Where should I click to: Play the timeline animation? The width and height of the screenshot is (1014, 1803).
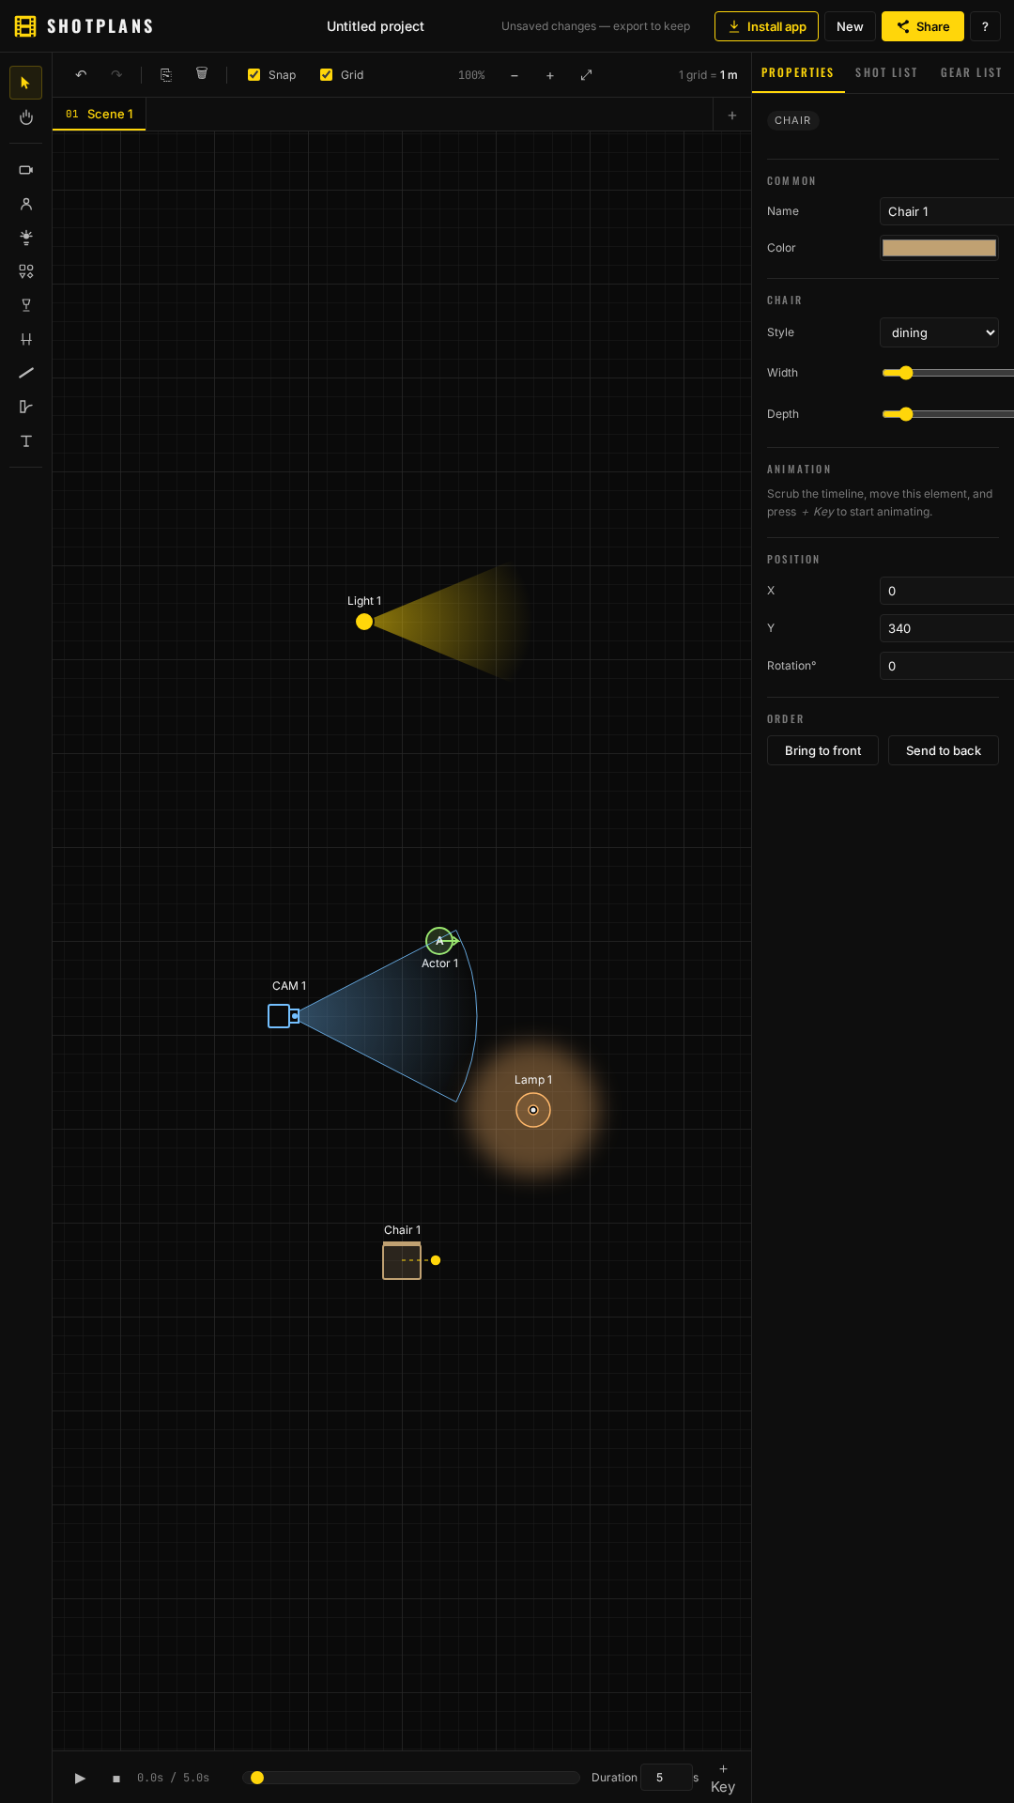tap(80, 1778)
